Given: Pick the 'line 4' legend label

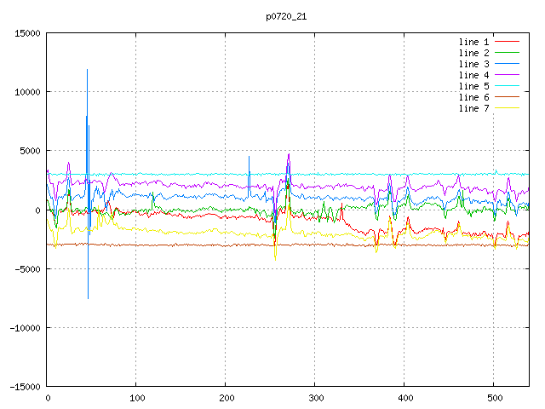Looking at the screenshot, I should pos(474,75).
